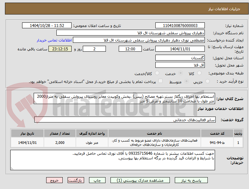This screenshot has width=249, height=189.
Task: Click the table date cell 1404/11/01
Action: 27,143
